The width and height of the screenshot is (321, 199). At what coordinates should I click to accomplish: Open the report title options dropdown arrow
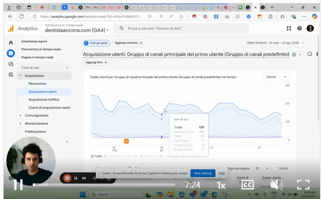tap(300, 54)
